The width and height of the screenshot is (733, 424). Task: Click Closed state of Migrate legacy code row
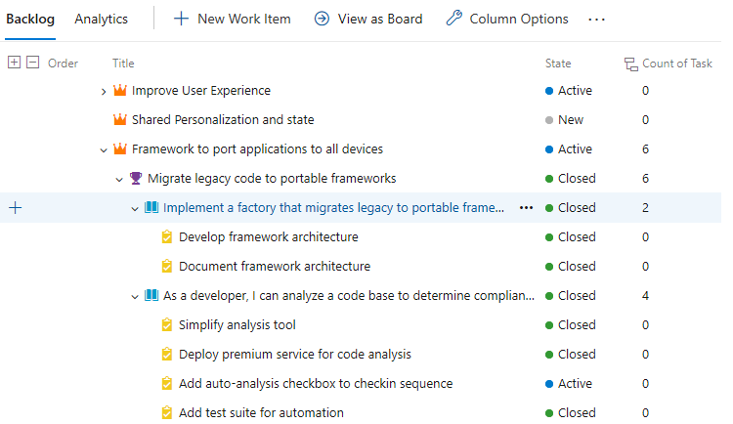pos(571,178)
